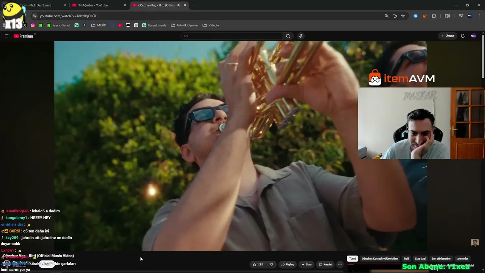
Task: Open the browser zoom magnifier icon
Action: (386, 16)
